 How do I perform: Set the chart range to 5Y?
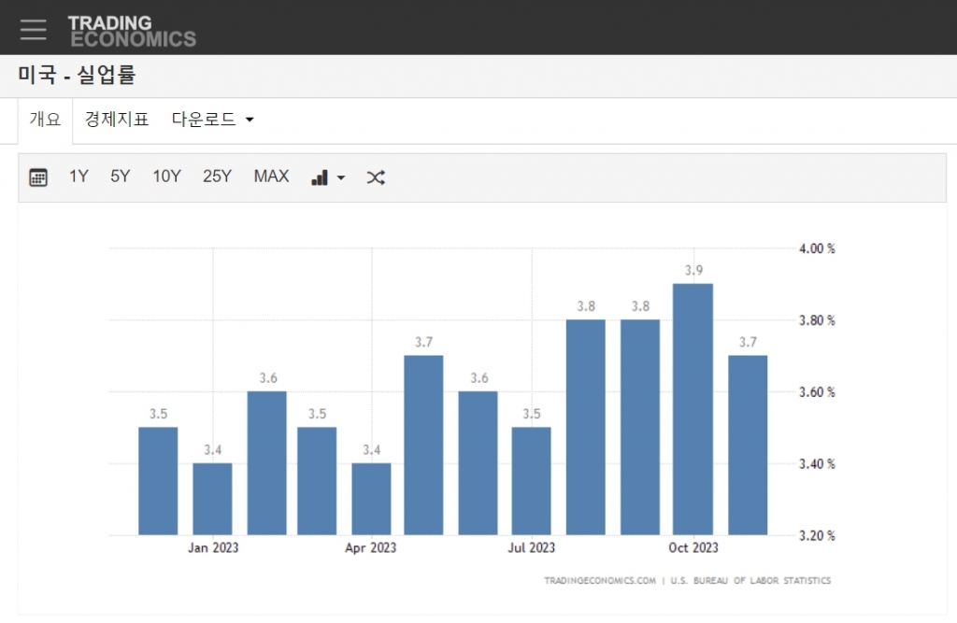[x=121, y=177]
